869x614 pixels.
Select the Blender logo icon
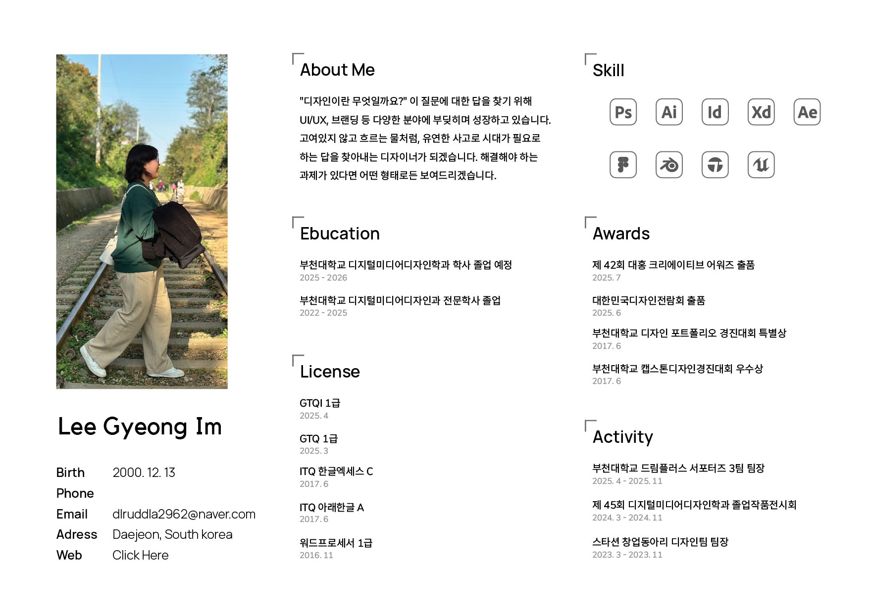pos(669,165)
